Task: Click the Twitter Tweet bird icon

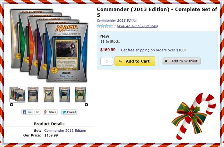Action: click(x=64, y=112)
